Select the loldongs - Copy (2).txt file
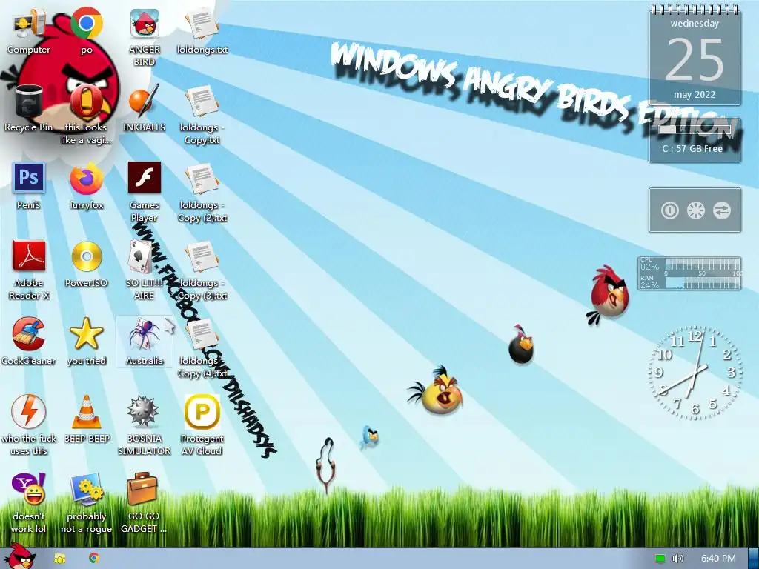The height and width of the screenshot is (569, 759). [202, 193]
